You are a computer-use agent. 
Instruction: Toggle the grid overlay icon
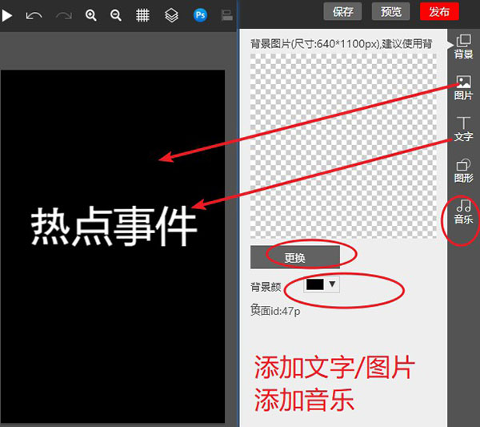coord(142,15)
